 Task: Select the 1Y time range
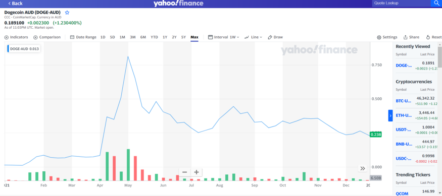click(165, 37)
